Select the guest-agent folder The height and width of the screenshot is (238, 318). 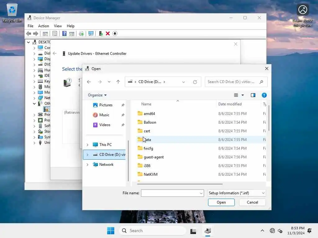tap(153, 157)
